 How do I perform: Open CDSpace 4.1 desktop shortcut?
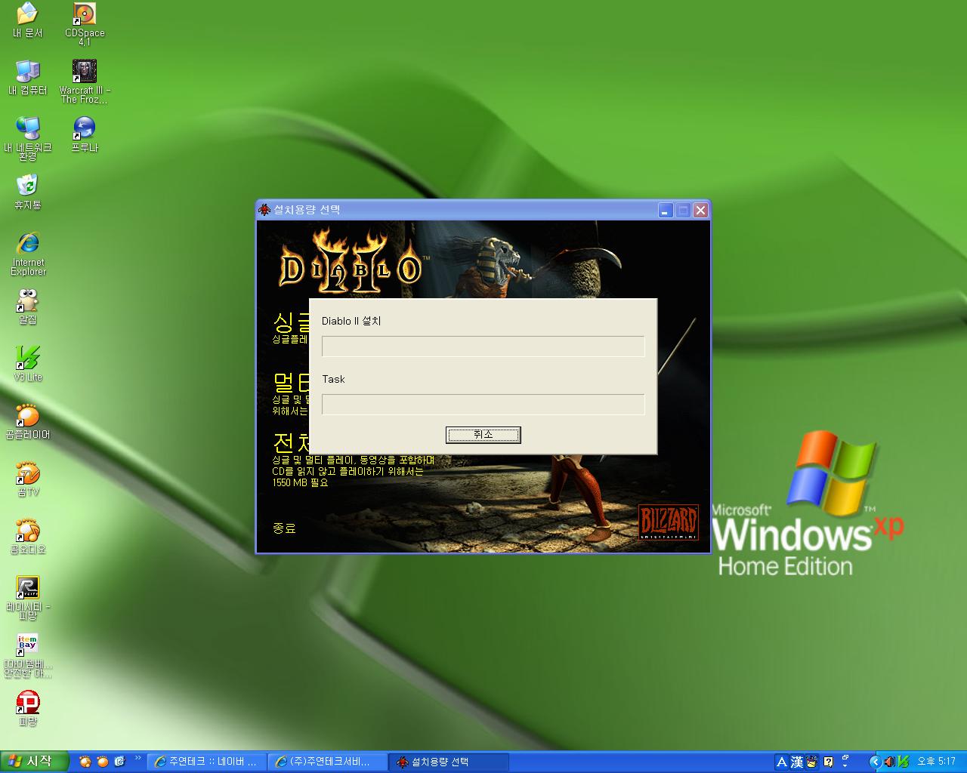(x=85, y=24)
